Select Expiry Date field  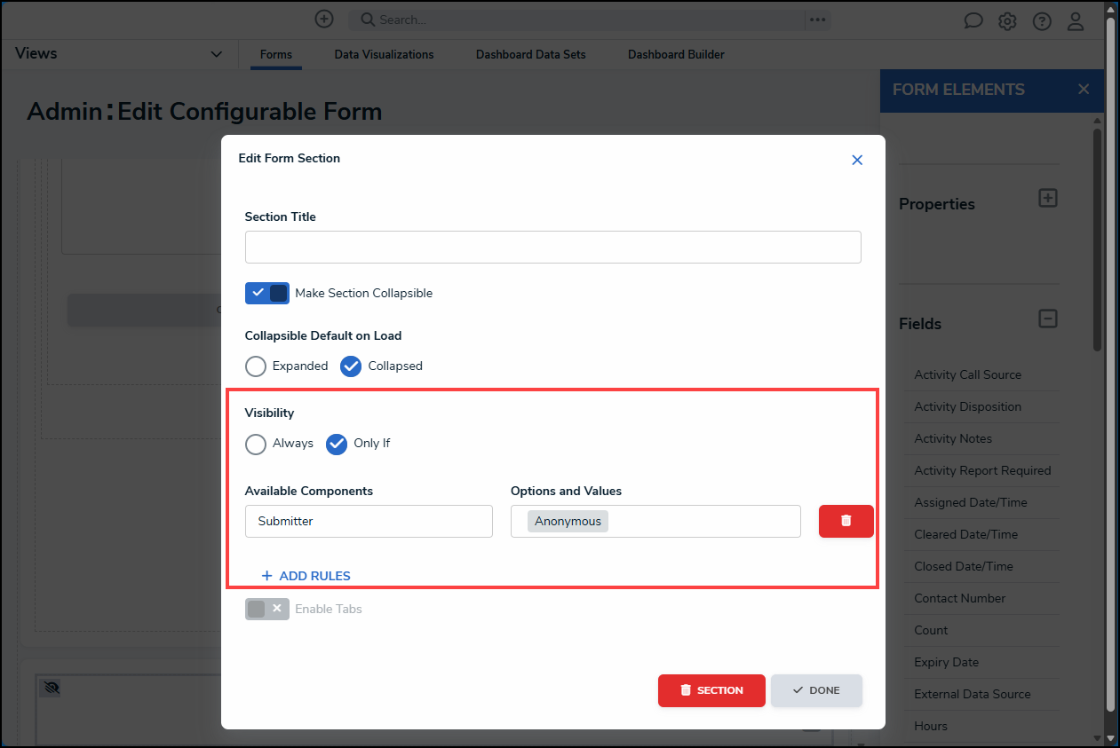(x=946, y=662)
